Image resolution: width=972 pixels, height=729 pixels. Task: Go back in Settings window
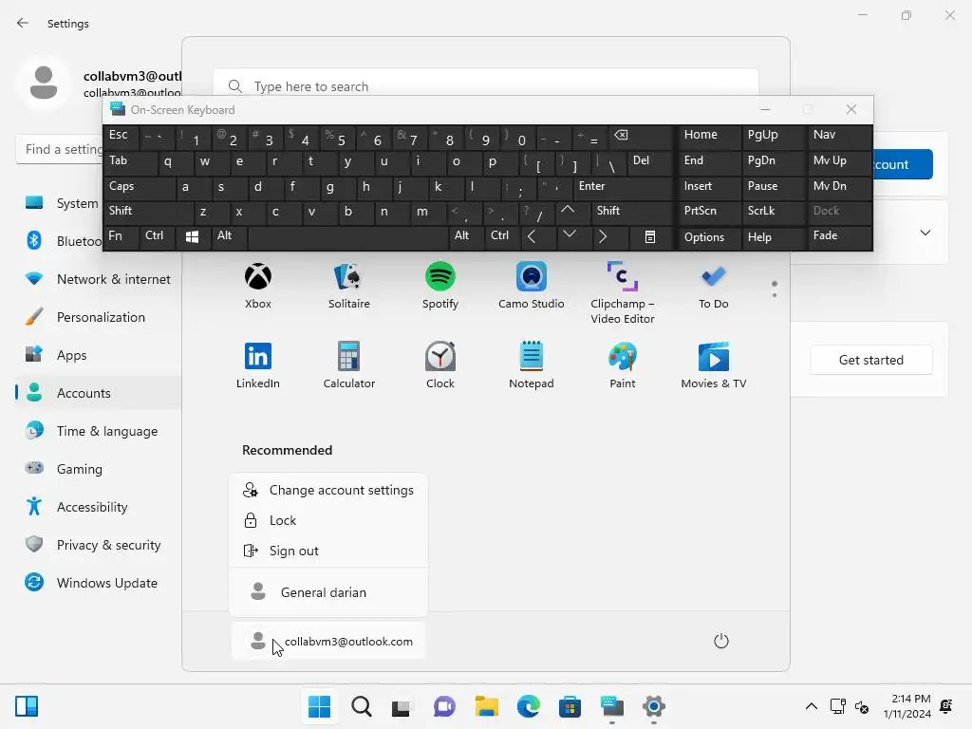(23, 23)
